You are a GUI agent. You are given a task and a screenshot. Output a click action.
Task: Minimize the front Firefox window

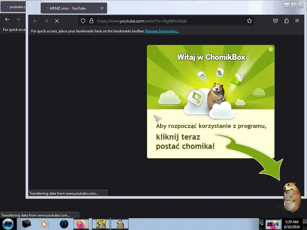(x=287, y=5)
